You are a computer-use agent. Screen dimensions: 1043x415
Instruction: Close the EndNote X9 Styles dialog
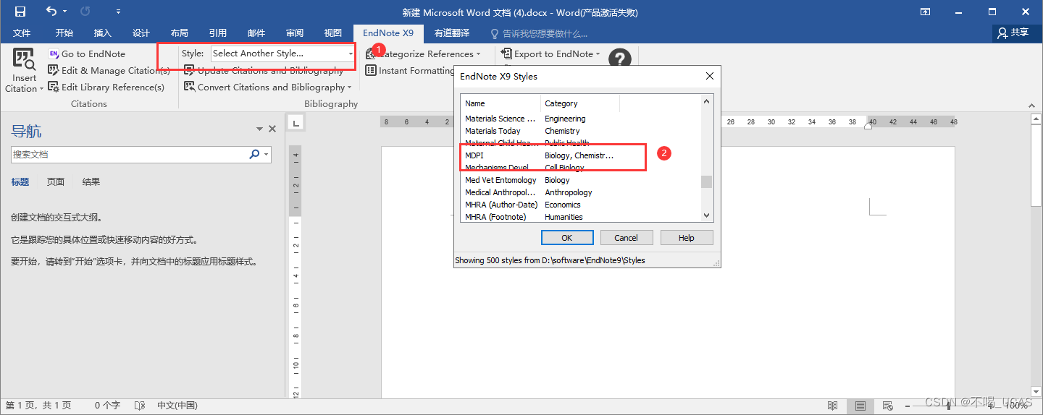tap(709, 76)
